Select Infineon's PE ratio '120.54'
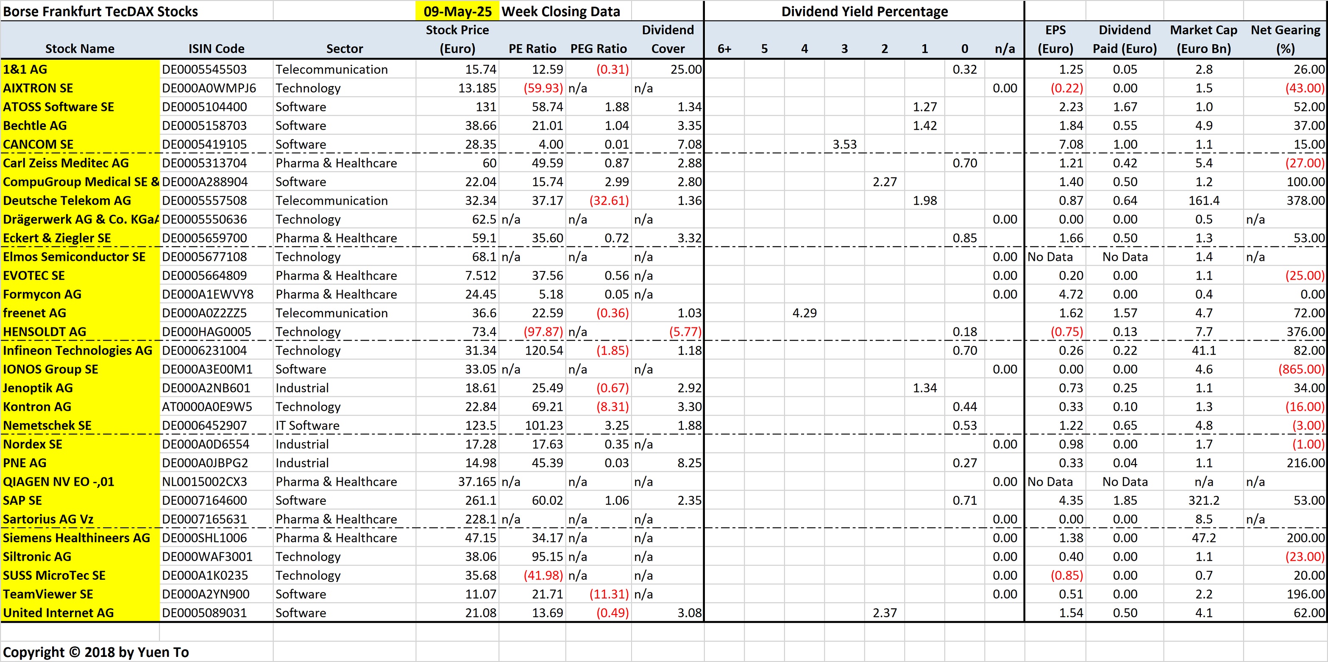This screenshot has height=662, width=1328. pyautogui.click(x=544, y=350)
